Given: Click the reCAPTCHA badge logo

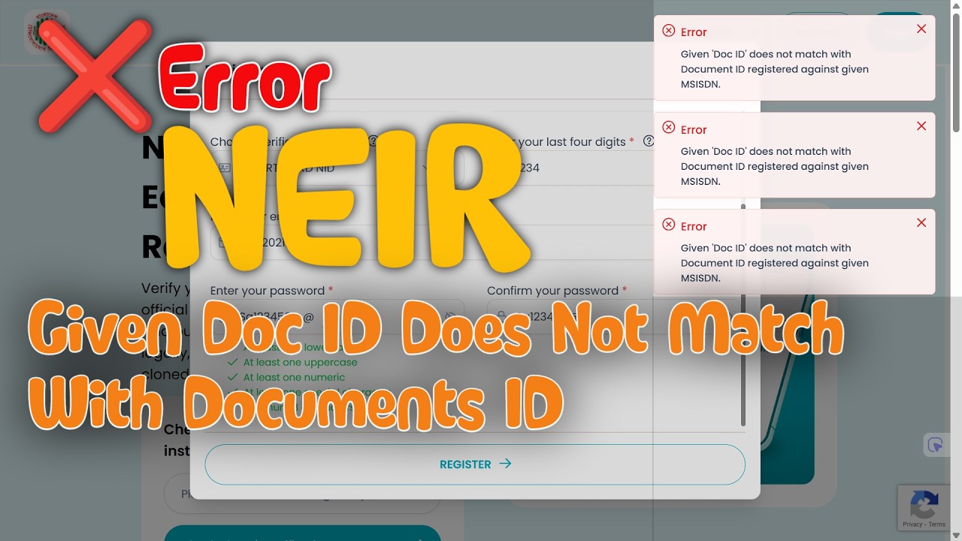Looking at the screenshot, I should pos(924,504).
